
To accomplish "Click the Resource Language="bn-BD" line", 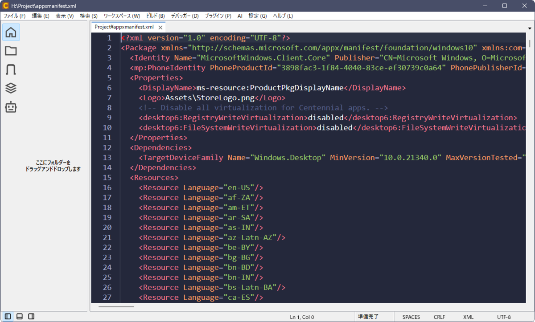I will 201,267.
